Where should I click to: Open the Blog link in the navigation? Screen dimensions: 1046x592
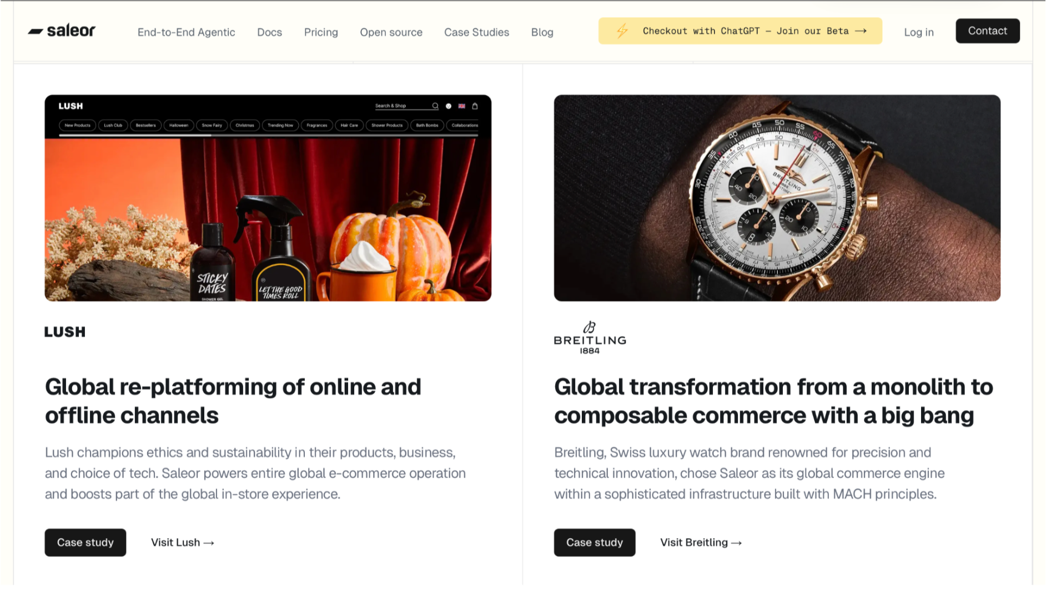coord(542,32)
